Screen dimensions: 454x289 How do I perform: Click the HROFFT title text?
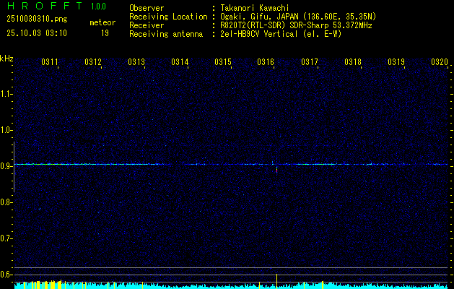pos(45,6)
